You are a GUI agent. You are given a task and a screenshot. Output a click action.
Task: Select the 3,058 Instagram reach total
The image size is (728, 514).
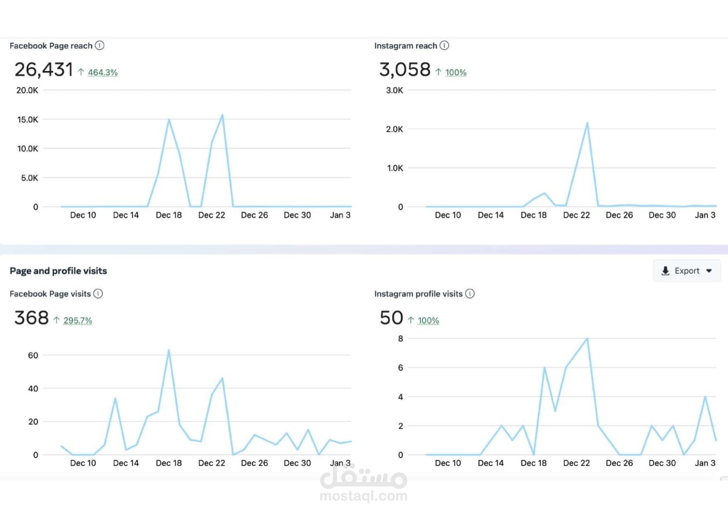pyautogui.click(x=405, y=70)
